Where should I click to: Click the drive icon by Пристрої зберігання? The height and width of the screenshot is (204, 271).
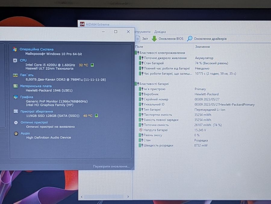pos(16,111)
